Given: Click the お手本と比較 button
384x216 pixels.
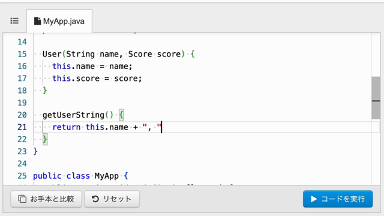Looking at the screenshot, I should pyautogui.click(x=46, y=199).
